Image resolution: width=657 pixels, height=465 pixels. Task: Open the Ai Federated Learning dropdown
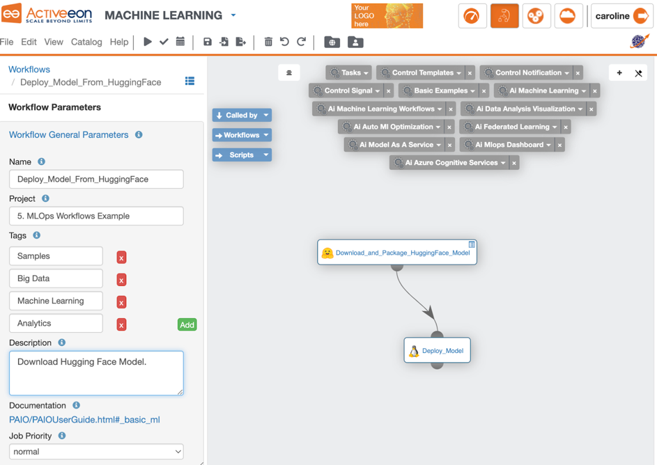pyautogui.click(x=511, y=127)
